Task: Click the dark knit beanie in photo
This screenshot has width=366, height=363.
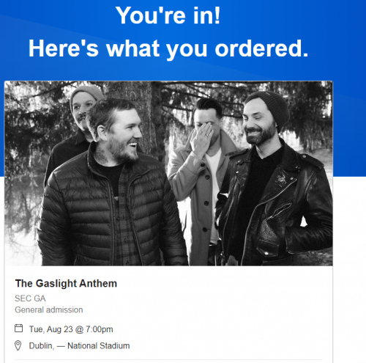Action: 269,108
